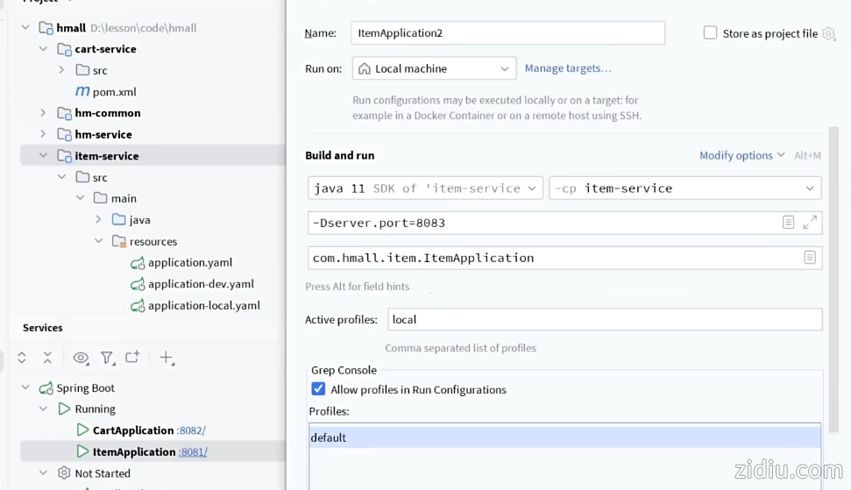Click the Active profiles text field
The height and width of the screenshot is (490, 851).
point(605,320)
